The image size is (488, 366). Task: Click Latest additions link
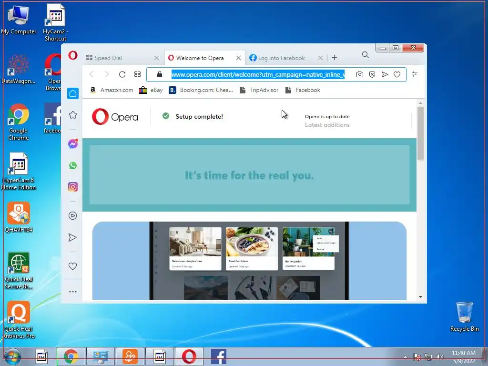pyautogui.click(x=327, y=125)
